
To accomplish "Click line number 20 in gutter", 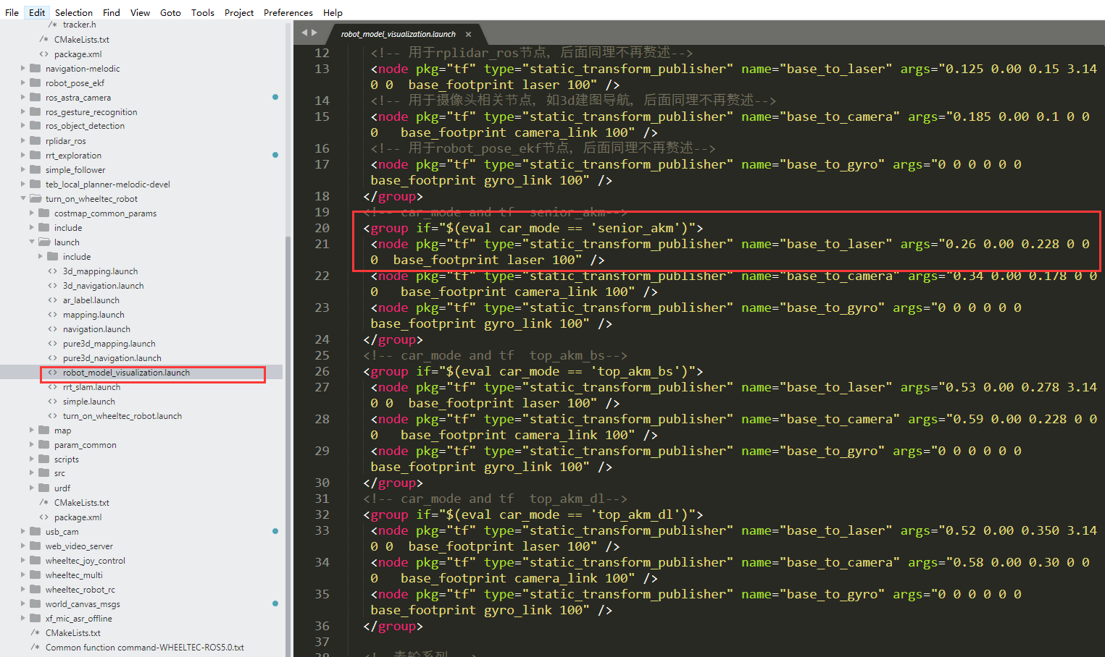I will (x=322, y=228).
